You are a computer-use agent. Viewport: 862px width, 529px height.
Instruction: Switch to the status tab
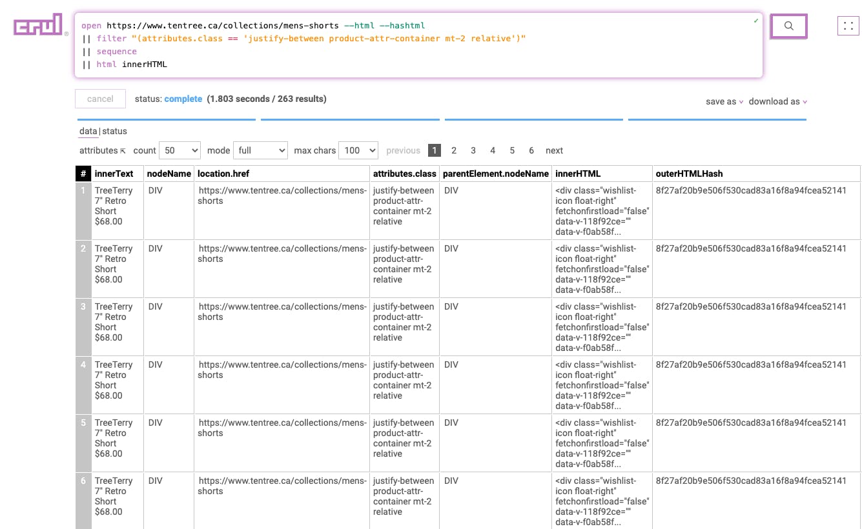click(x=114, y=131)
